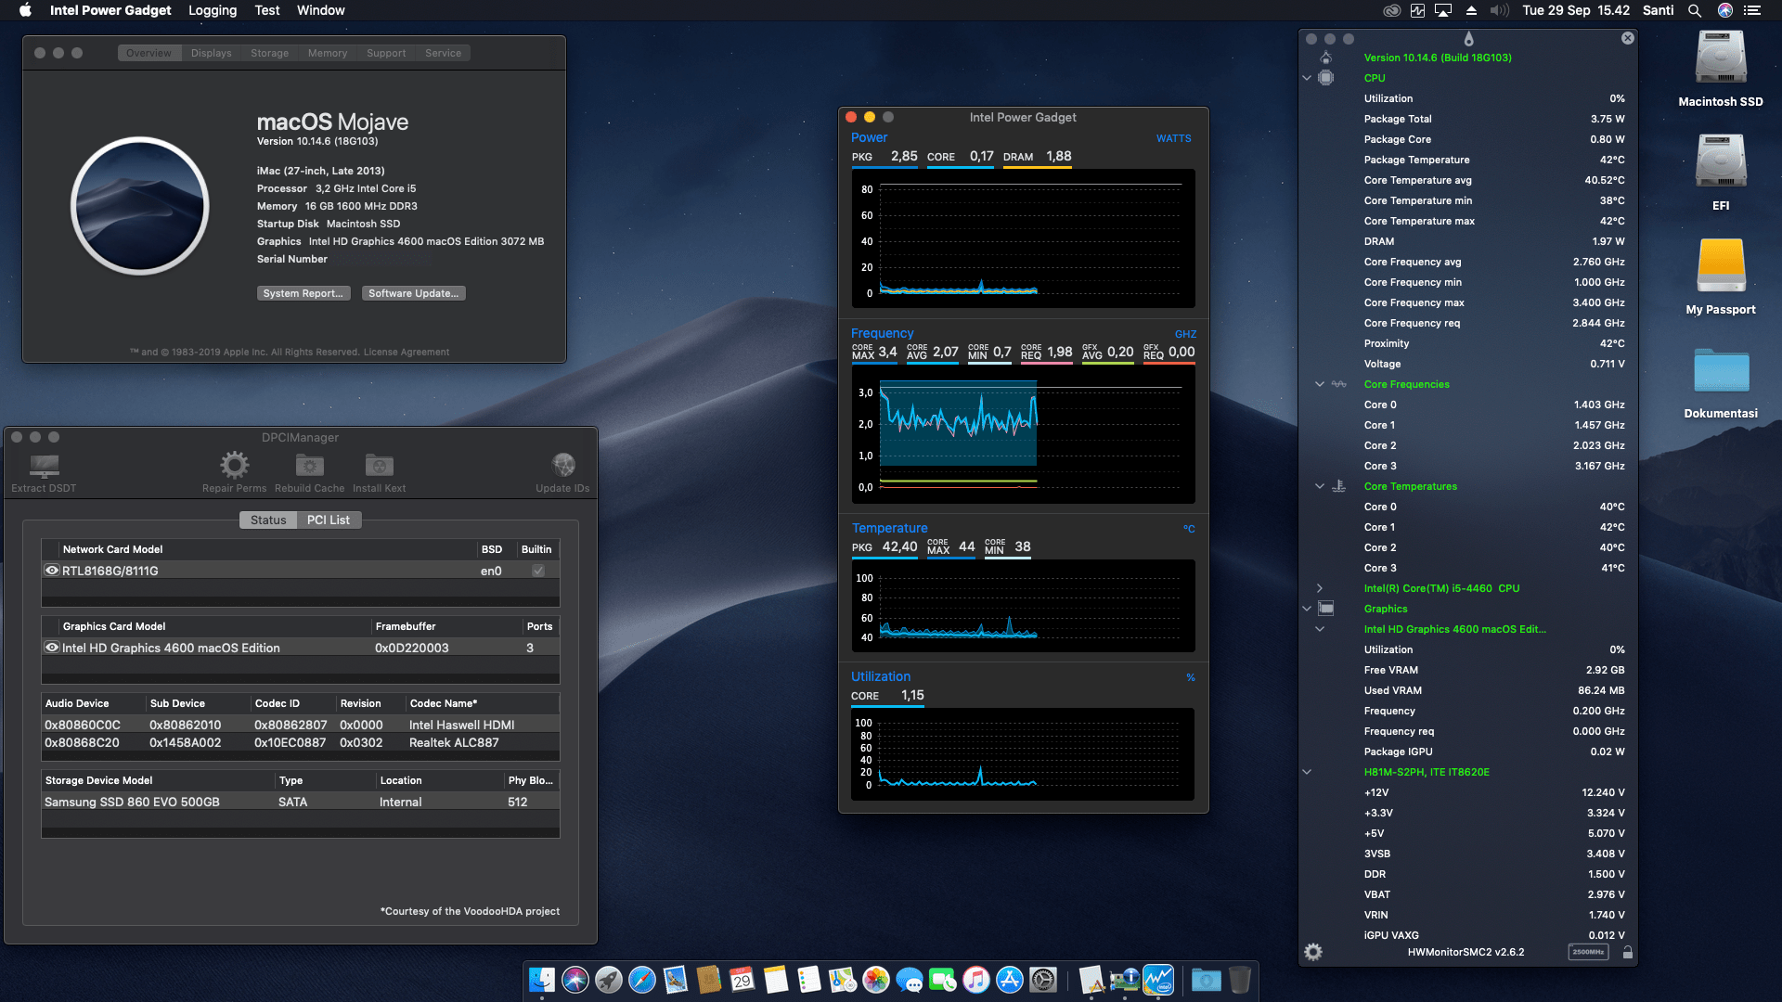Collapse the Core Frequencies section
The width and height of the screenshot is (1782, 1002).
coord(1319,384)
